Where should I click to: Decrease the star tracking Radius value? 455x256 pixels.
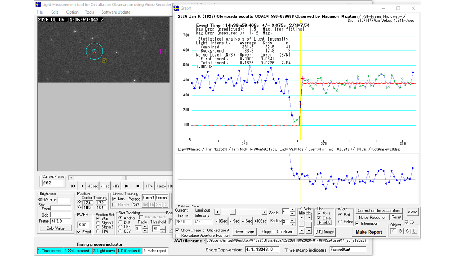[145, 231]
